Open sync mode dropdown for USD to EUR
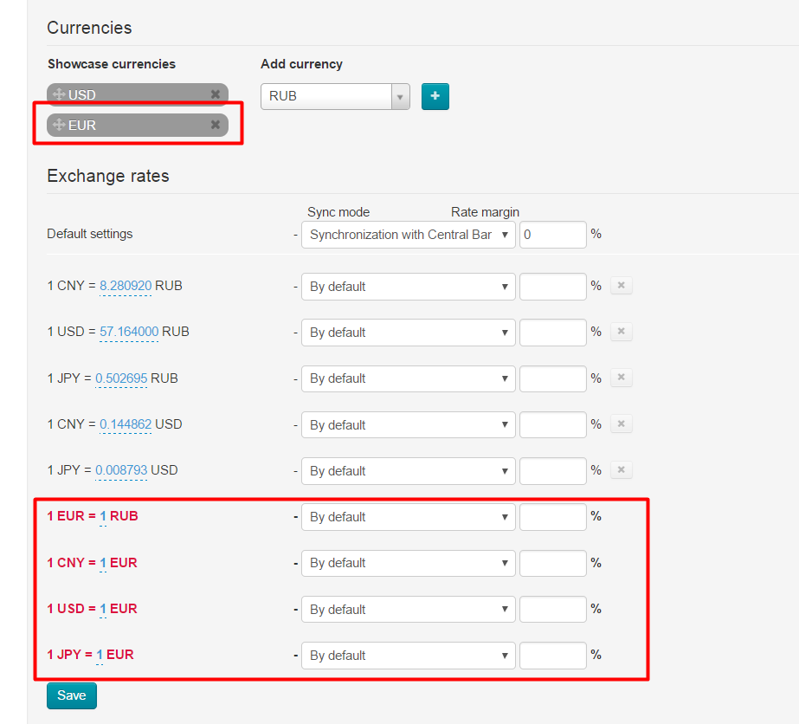Screen dimensions: 799x724 pos(409,610)
